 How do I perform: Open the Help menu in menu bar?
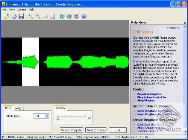32,10
